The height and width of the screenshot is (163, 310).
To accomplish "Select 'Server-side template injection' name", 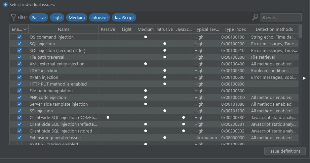I will click(59, 104).
